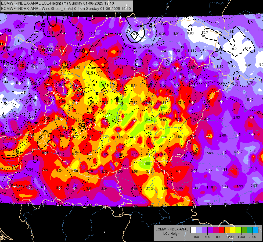Viewport: 263px width, 242px height.
Task: Click the legend label 2000
Action: (x=253, y=237)
